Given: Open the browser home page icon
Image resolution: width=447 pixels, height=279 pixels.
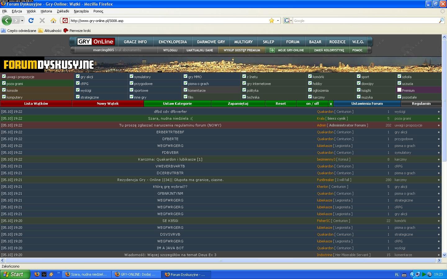Looking at the screenshot, I should 53,21.
